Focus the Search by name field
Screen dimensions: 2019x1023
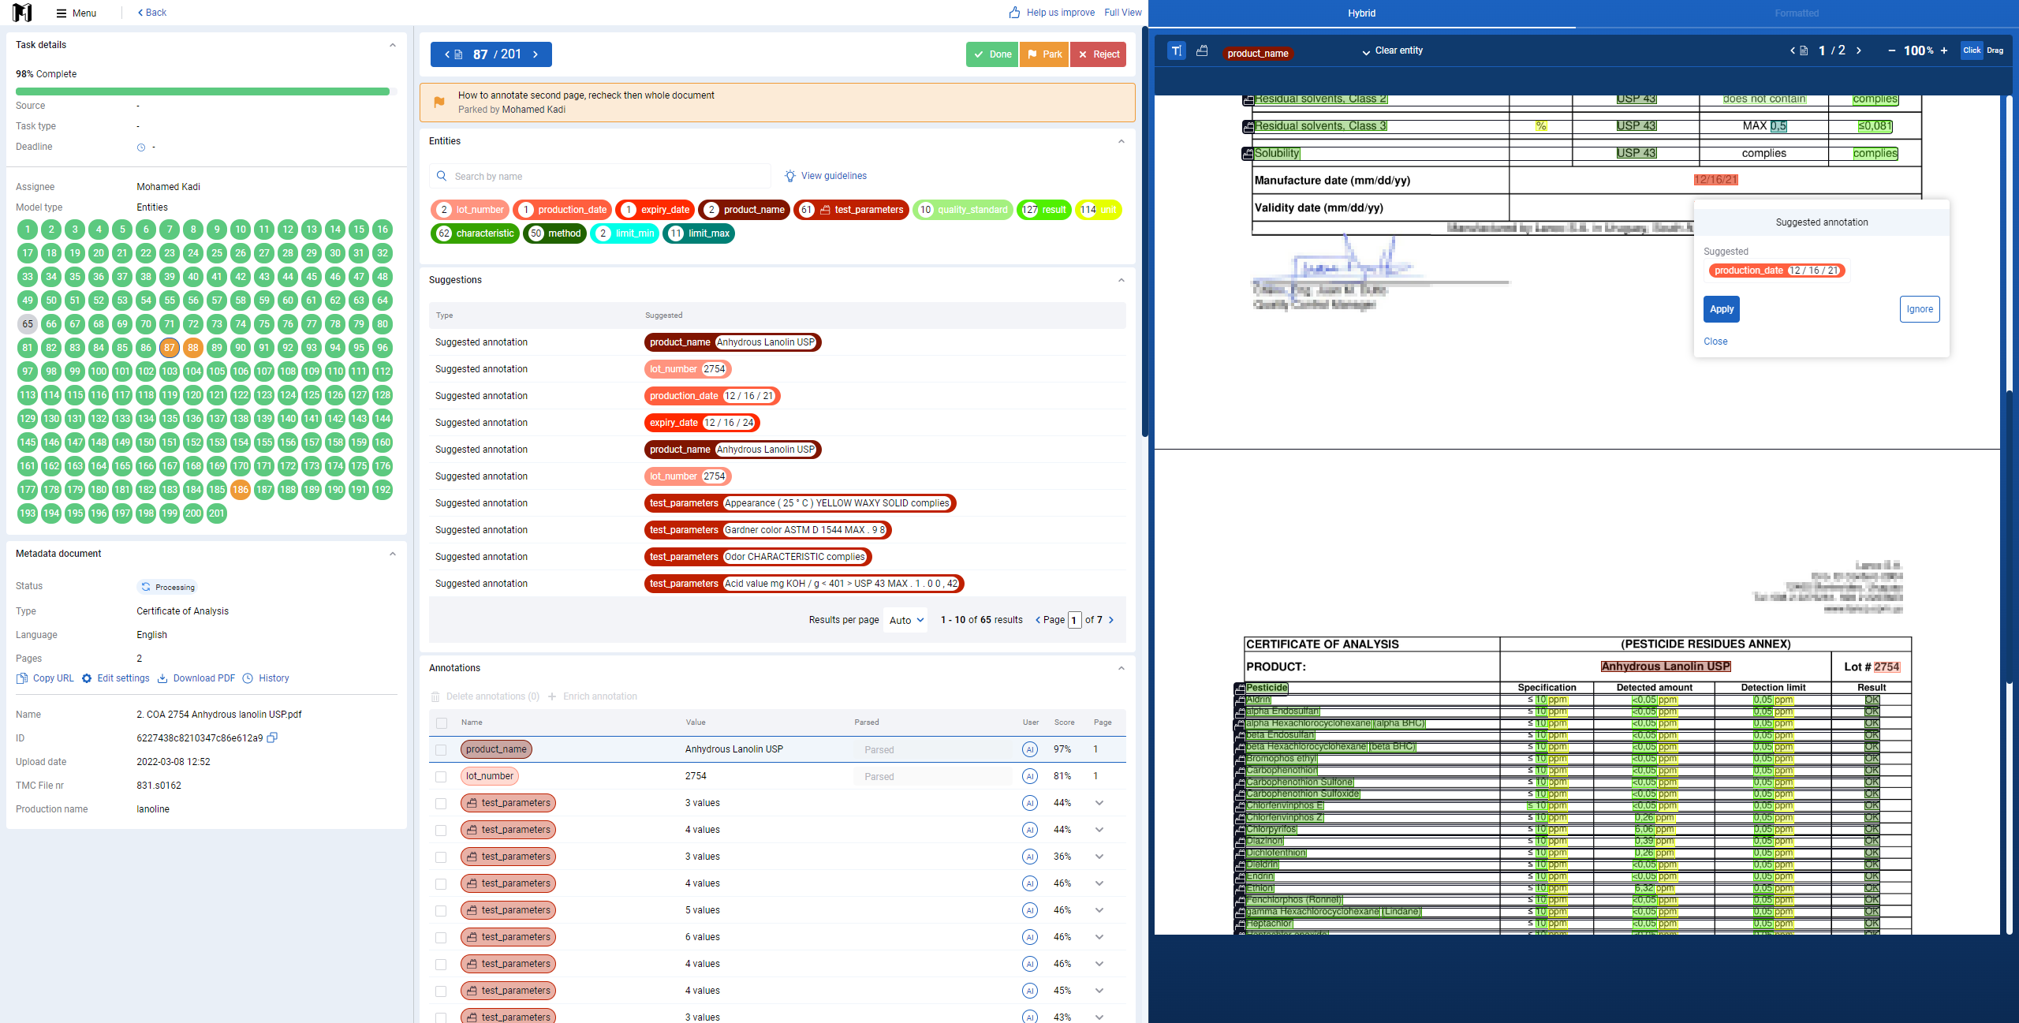pos(600,177)
